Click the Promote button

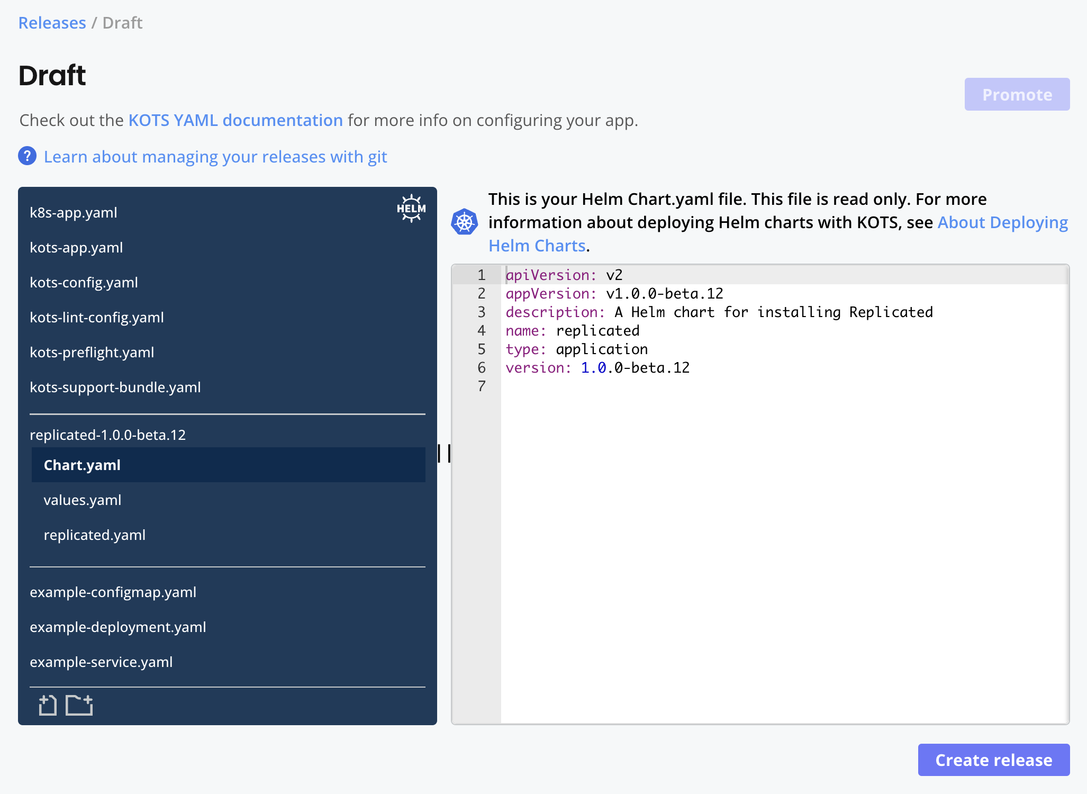point(1017,94)
